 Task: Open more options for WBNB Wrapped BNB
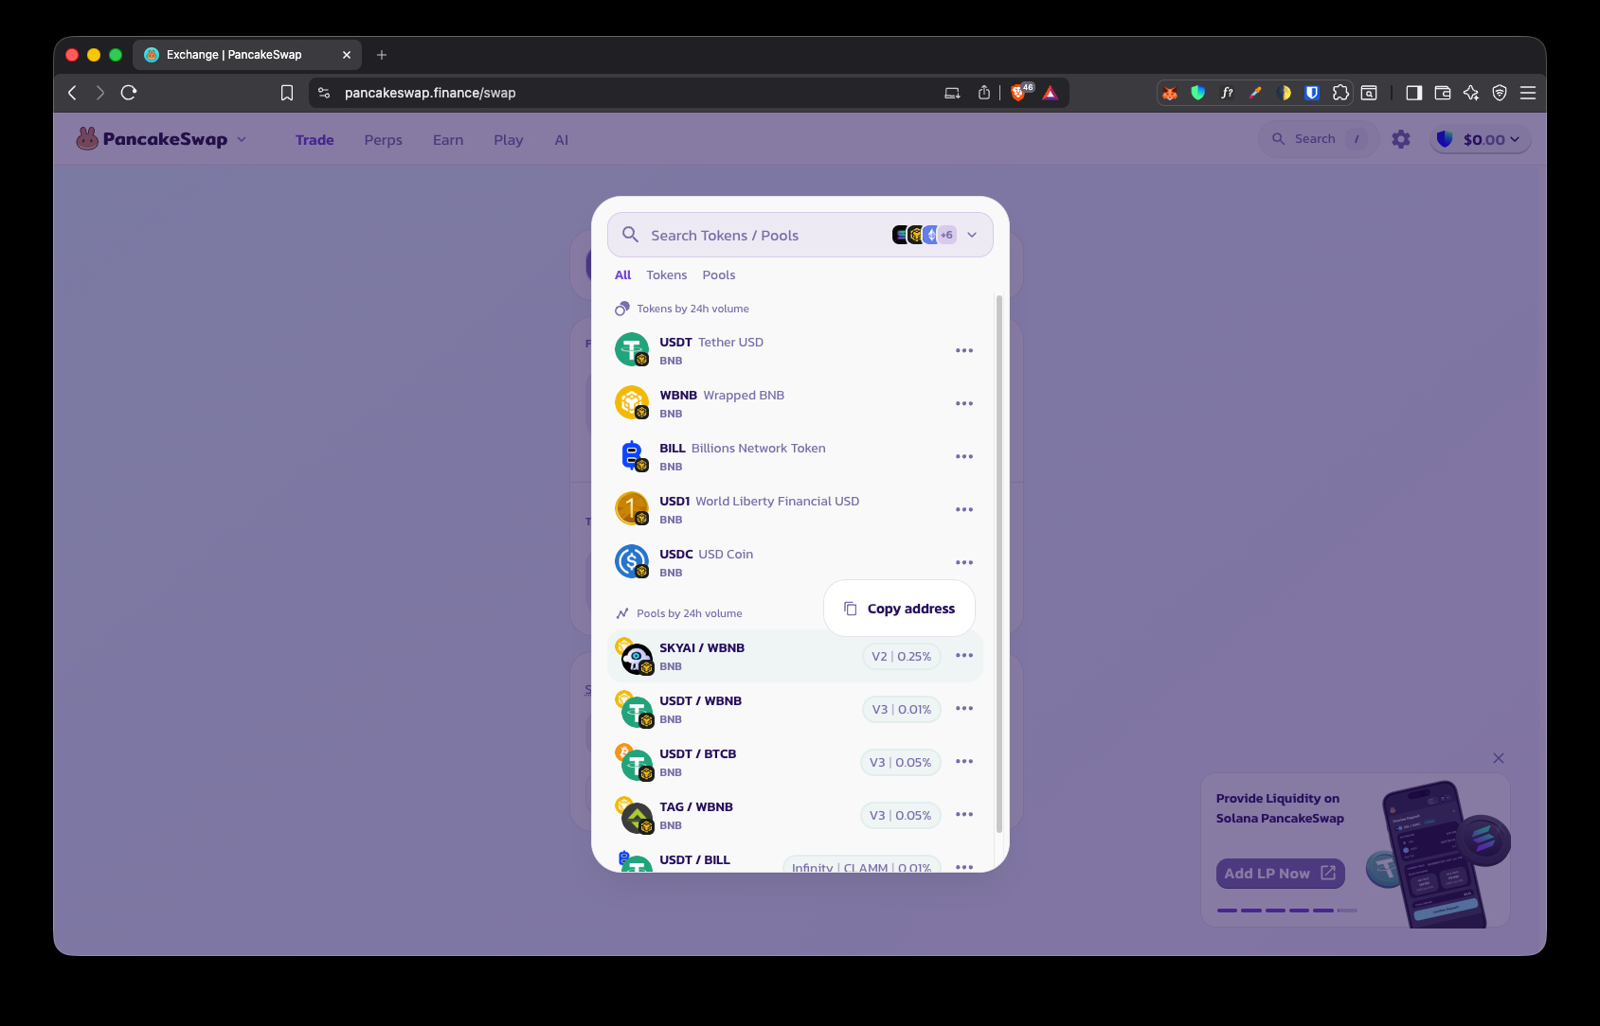pos(964,403)
